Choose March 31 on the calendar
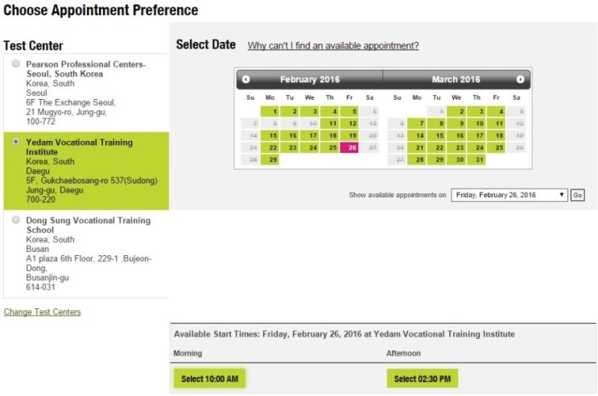This screenshot has width=598, height=396. (x=480, y=159)
